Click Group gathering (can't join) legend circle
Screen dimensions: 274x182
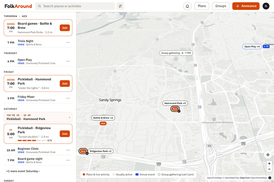pos(159,175)
